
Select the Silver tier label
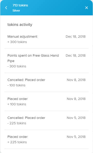[x=16, y=11]
